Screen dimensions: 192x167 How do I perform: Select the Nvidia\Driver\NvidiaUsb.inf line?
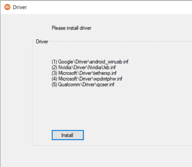coord(84,67)
